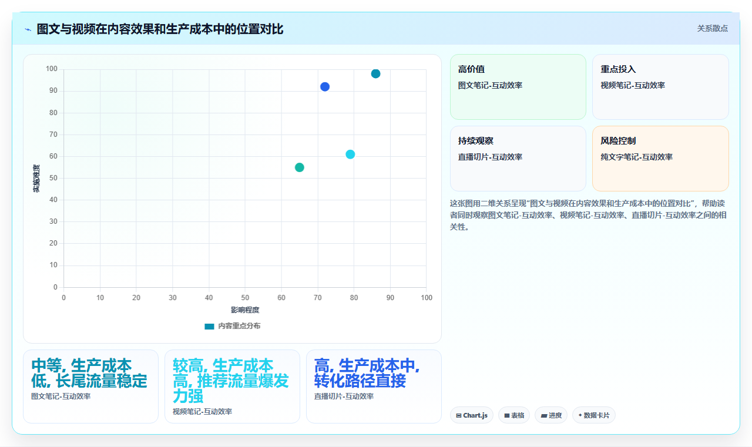The width and height of the screenshot is (752, 447).
Task: Select the 较高, 生产成本高 stat card
Action: point(232,386)
